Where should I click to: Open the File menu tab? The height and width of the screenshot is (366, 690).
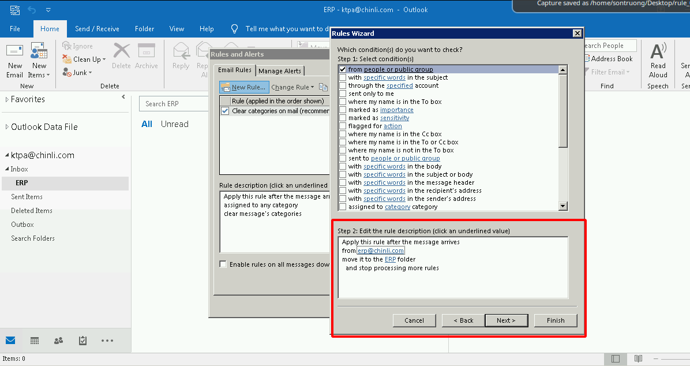point(15,29)
